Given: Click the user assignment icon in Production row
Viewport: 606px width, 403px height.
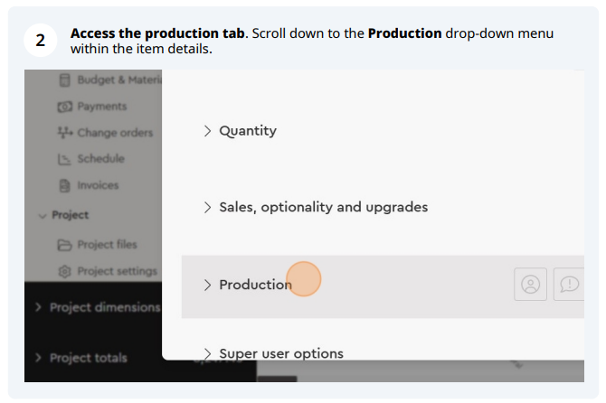Looking at the screenshot, I should click(x=530, y=285).
